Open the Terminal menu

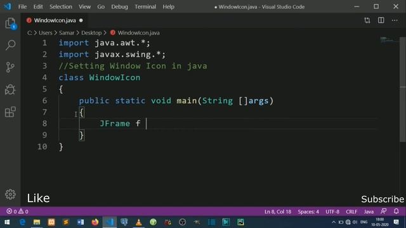click(145, 7)
